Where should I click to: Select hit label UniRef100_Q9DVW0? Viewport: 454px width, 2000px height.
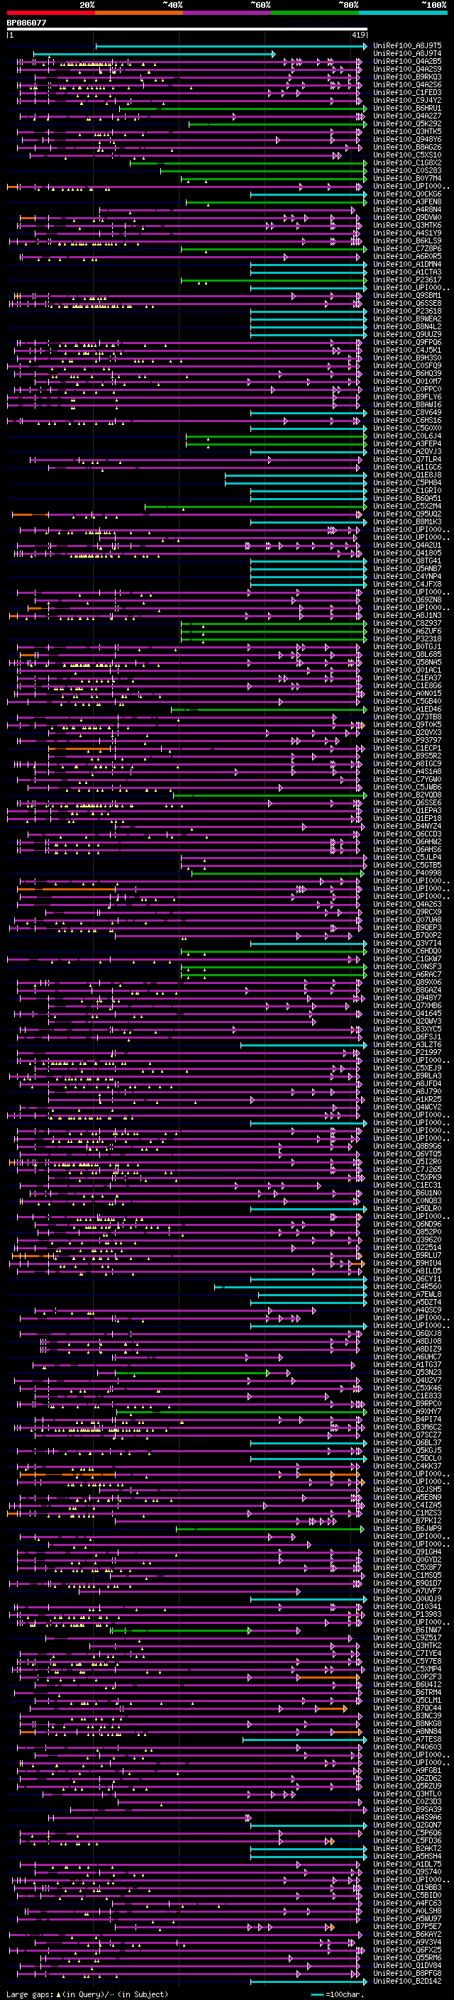[407, 217]
